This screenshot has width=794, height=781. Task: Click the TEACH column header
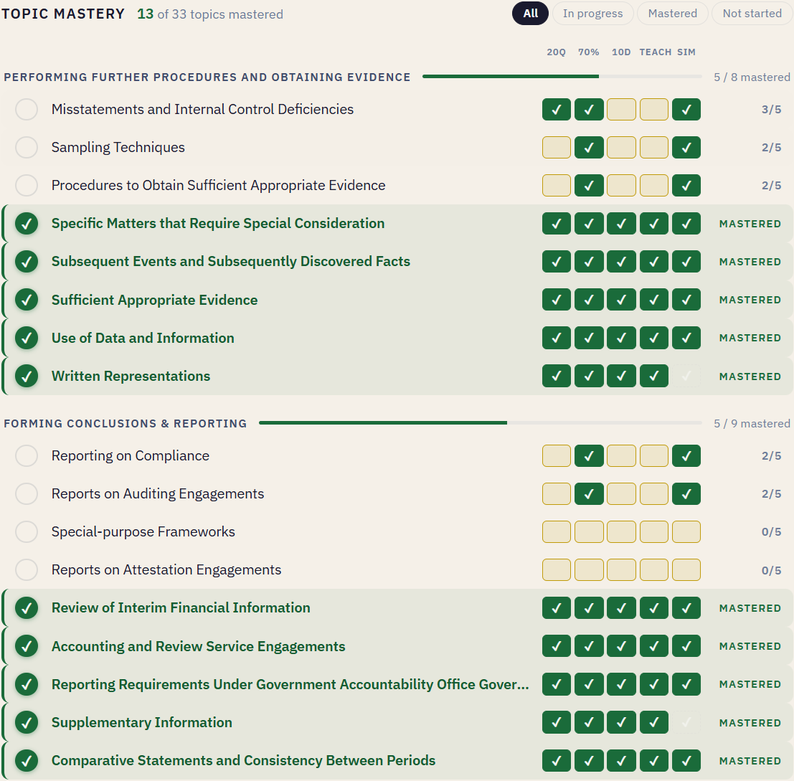pyautogui.click(x=656, y=52)
